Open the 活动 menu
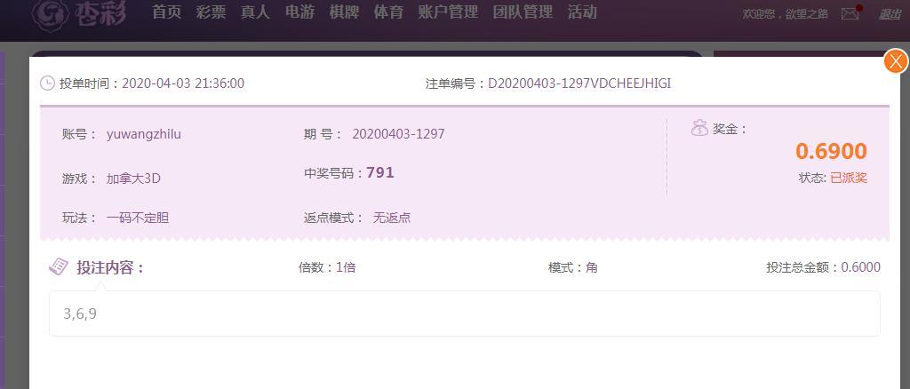910x389 pixels. 582,12
